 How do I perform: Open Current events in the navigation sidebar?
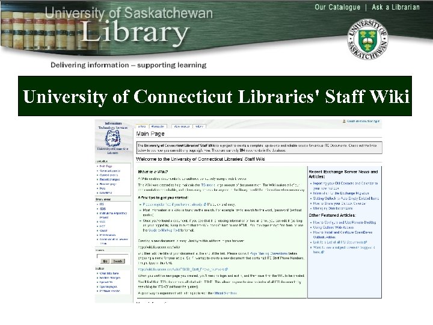[x=108, y=175]
